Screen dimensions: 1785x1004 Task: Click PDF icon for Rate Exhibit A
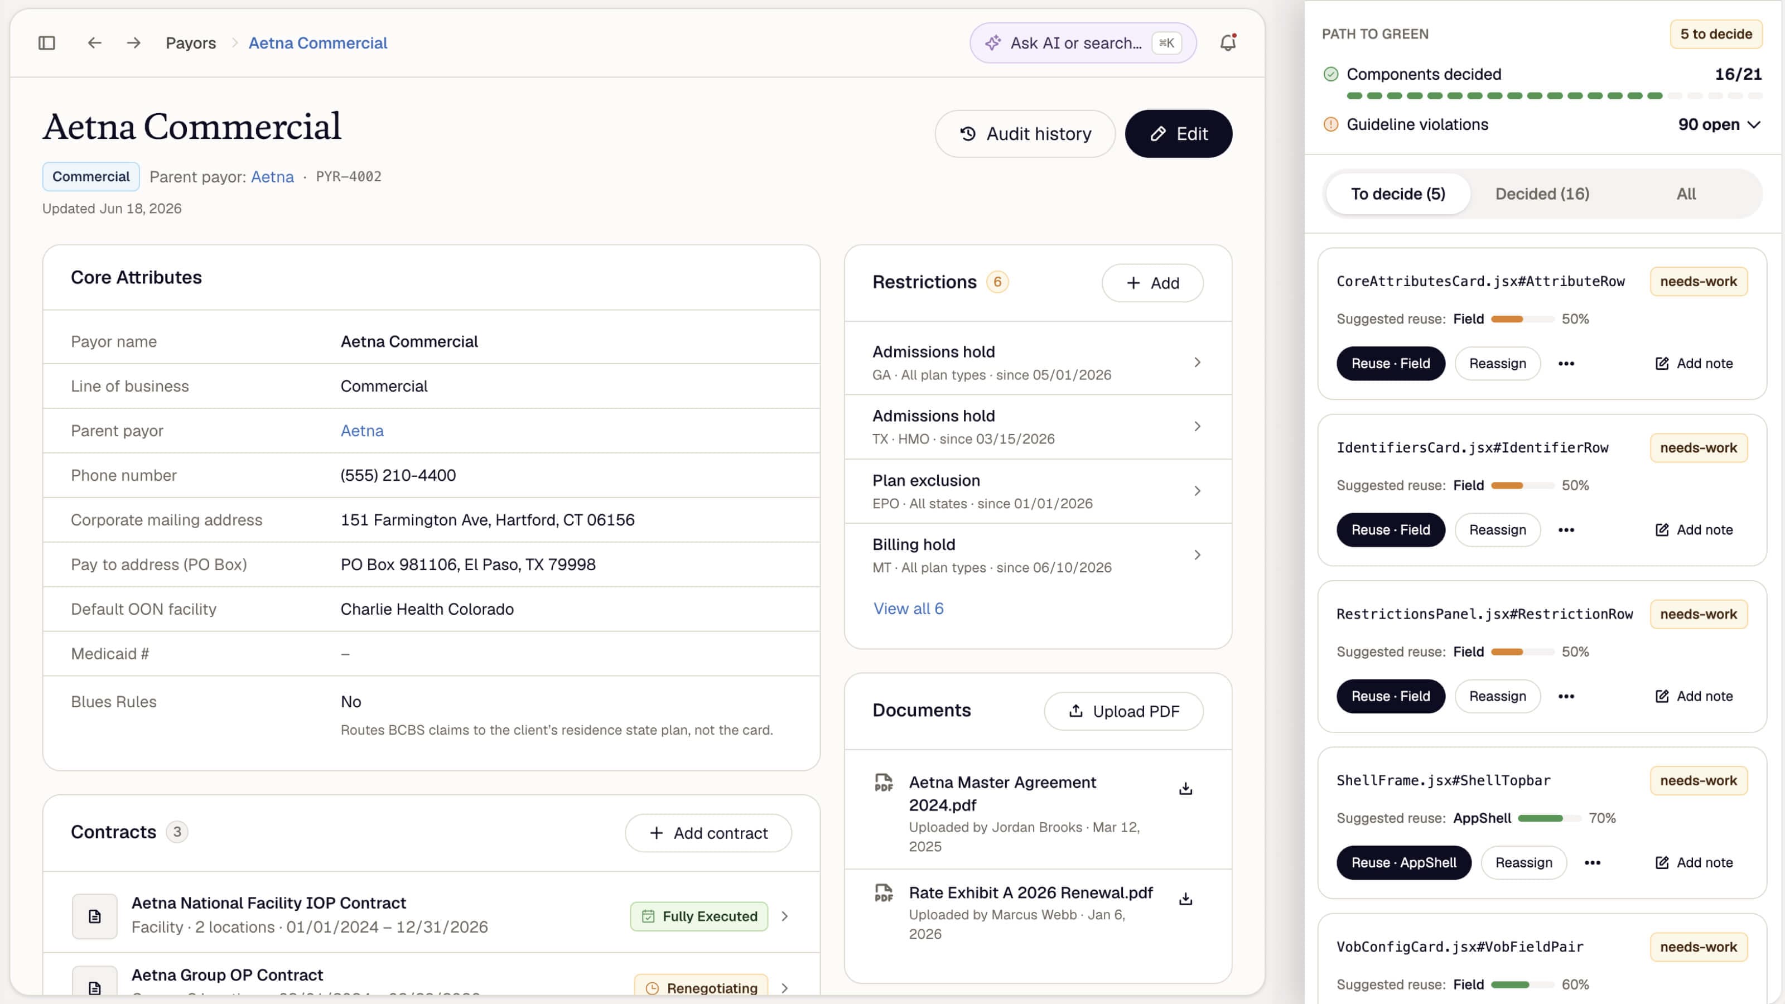click(x=884, y=893)
